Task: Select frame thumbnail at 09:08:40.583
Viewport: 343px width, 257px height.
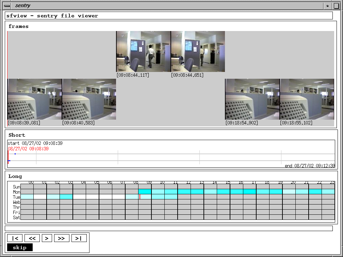Action: coord(89,99)
